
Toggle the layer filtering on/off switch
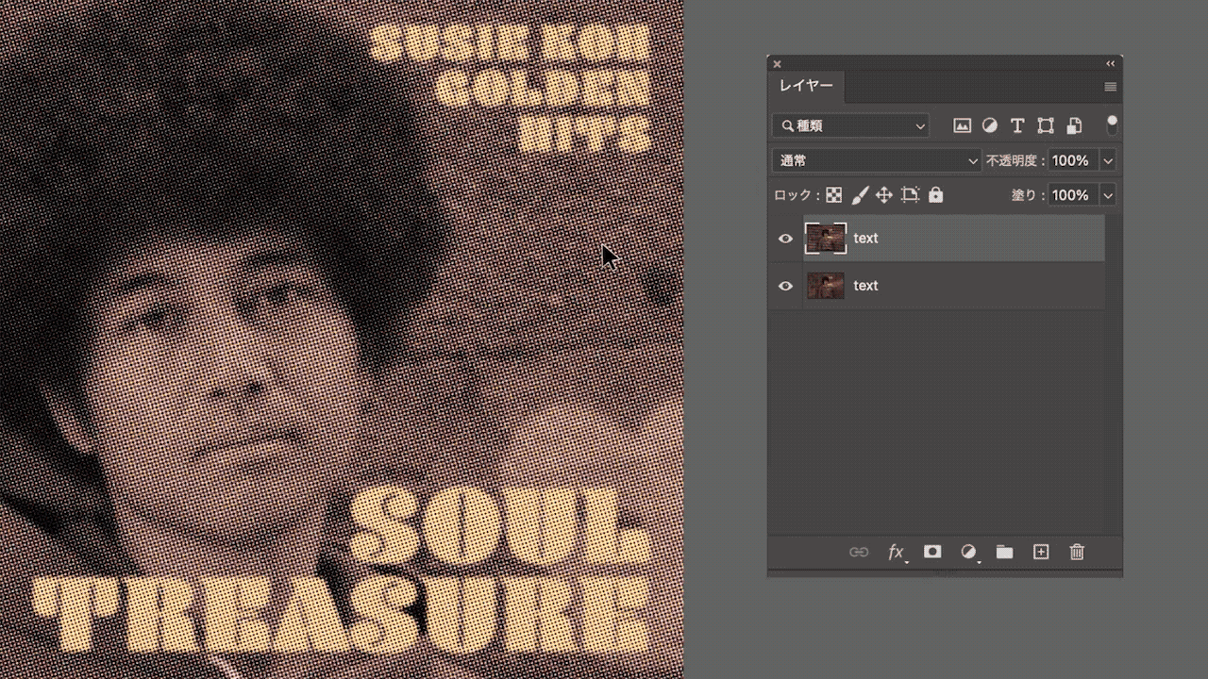(x=1112, y=124)
